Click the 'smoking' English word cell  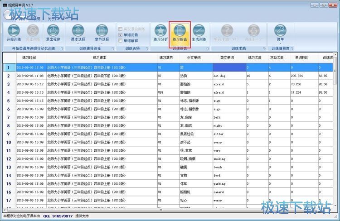click(x=229, y=159)
